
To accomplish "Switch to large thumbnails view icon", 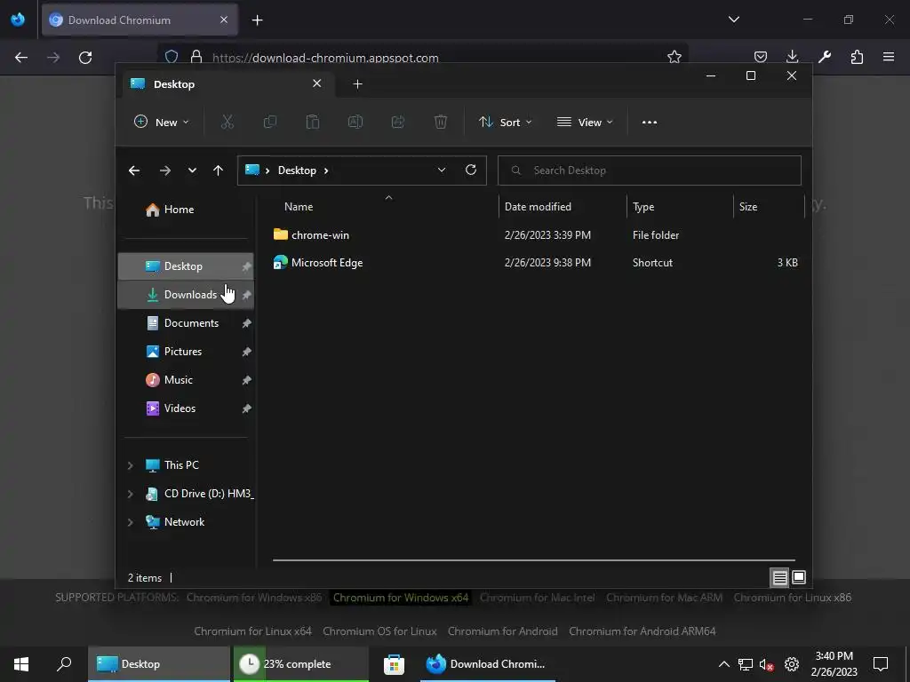I will (x=799, y=577).
